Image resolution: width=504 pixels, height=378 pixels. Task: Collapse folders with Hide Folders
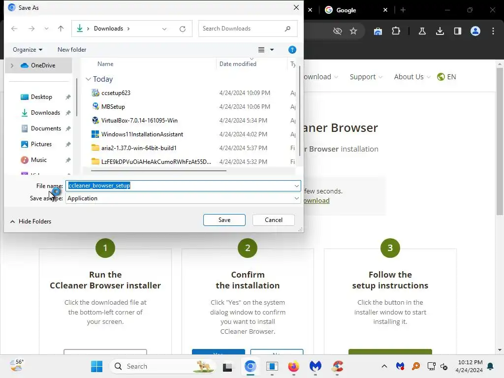[31, 221]
